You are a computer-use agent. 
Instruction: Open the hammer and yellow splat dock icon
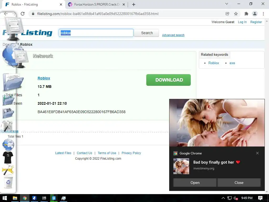8,170
